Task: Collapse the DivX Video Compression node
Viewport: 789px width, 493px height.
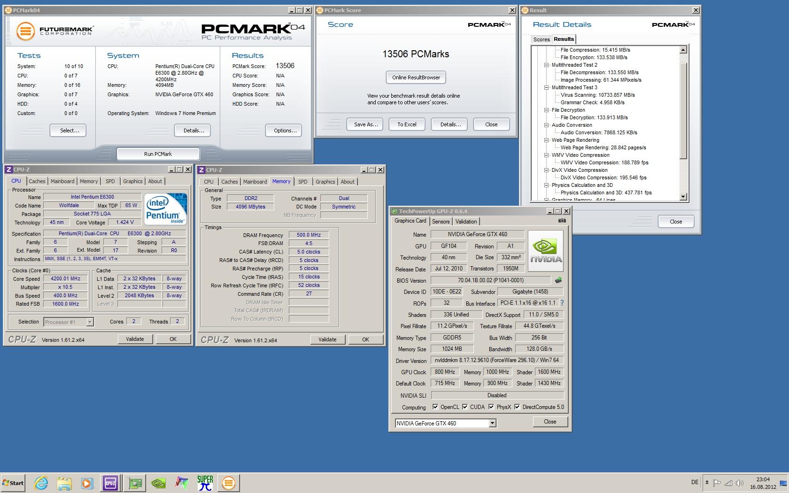Action: [x=547, y=170]
